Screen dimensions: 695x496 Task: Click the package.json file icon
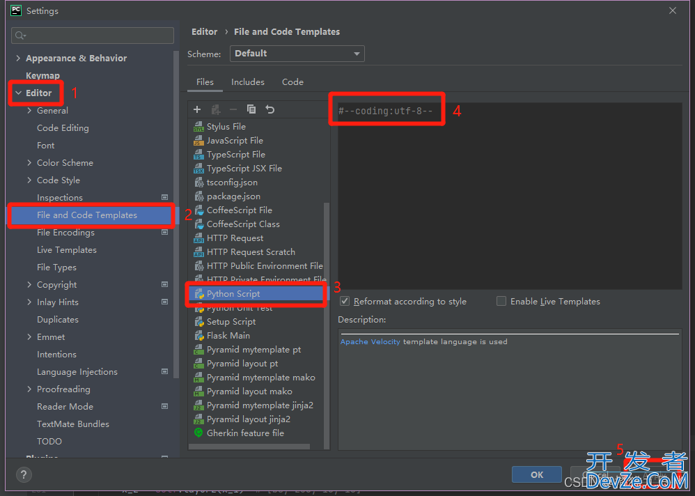click(x=198, y=196)
